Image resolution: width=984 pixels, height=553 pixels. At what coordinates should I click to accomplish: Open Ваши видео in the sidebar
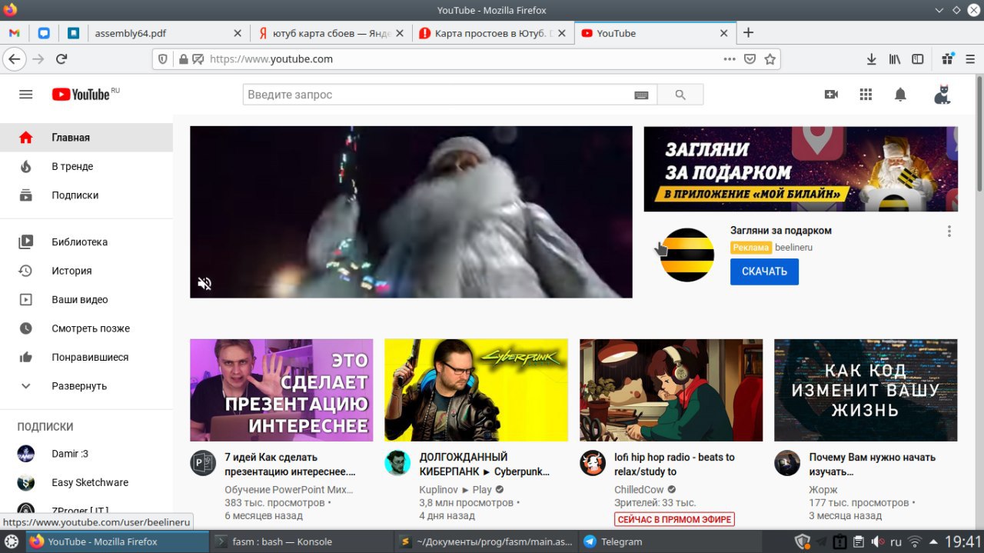(86, 299)
